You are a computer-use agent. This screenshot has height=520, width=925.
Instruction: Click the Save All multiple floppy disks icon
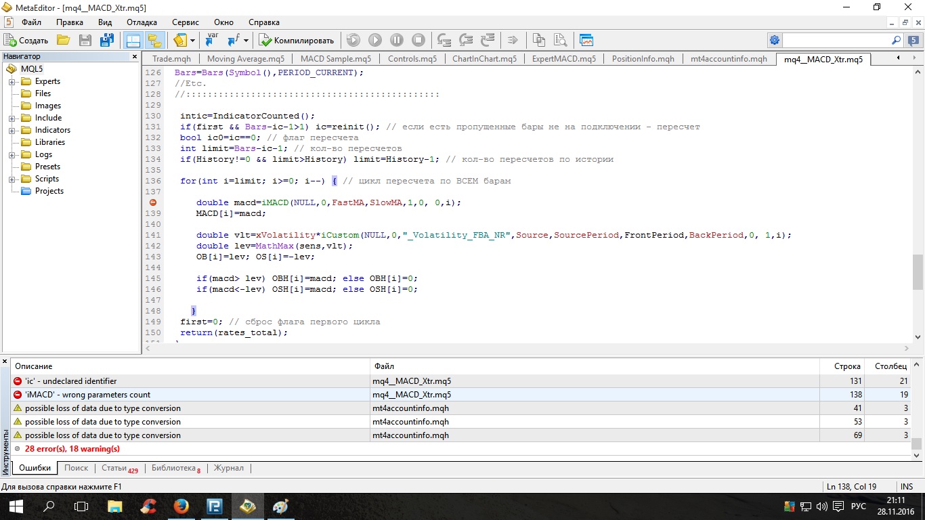(106, 40)
